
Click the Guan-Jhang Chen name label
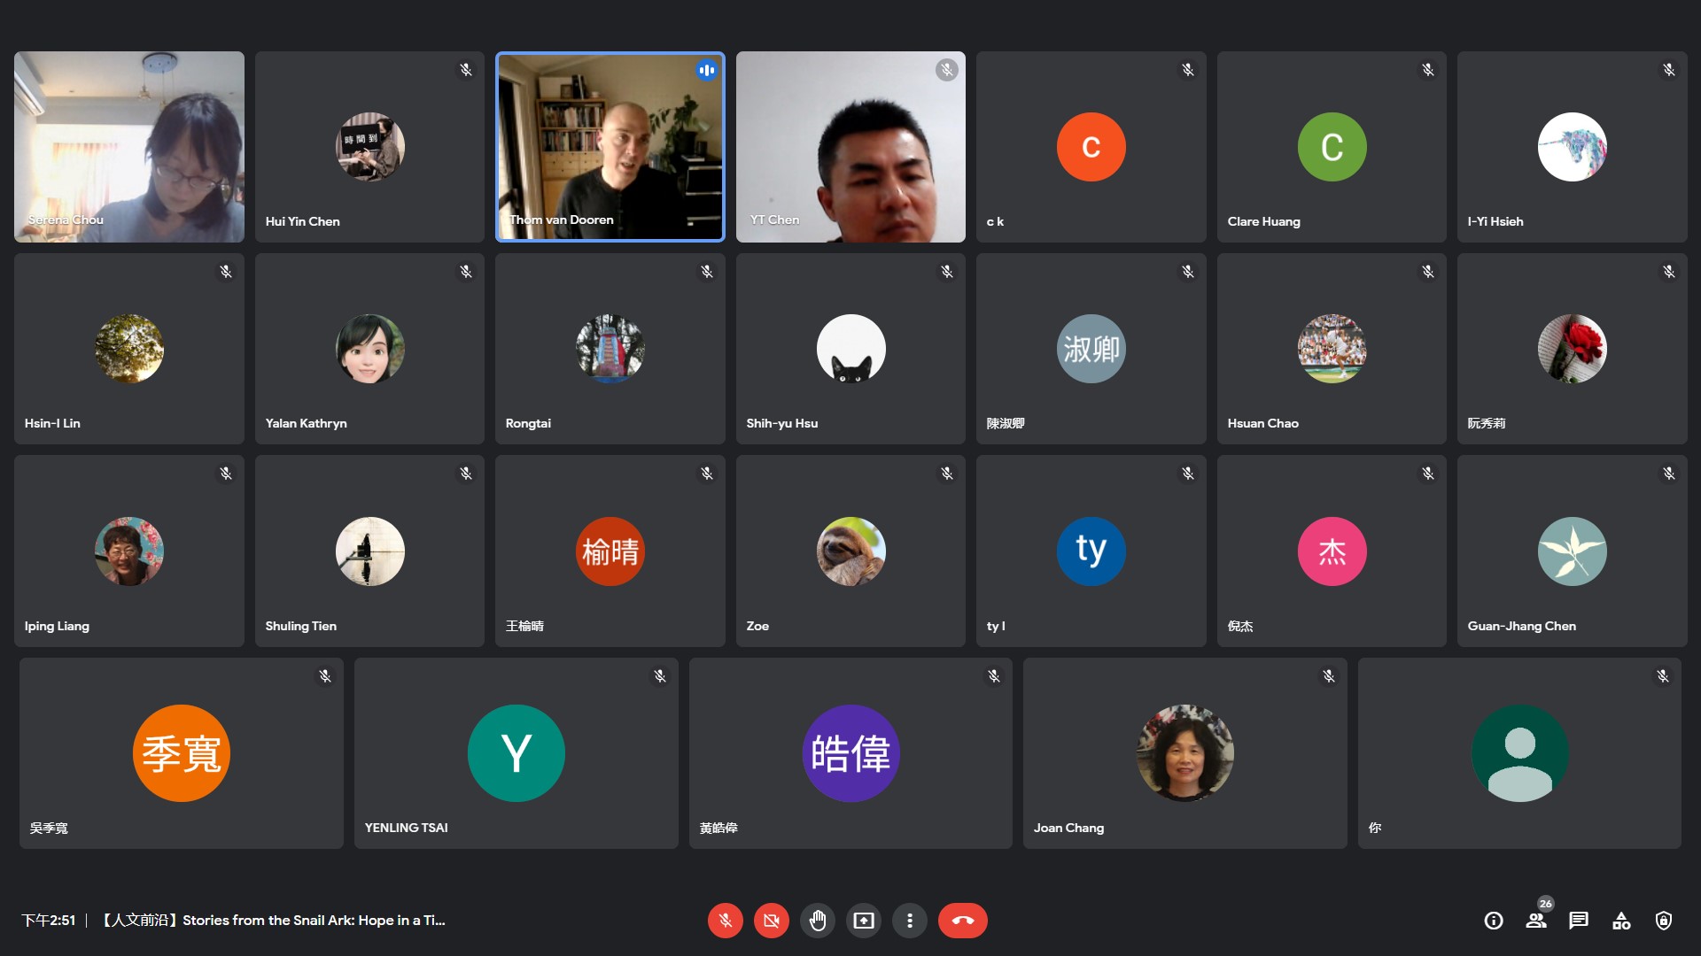point(1521,626)
